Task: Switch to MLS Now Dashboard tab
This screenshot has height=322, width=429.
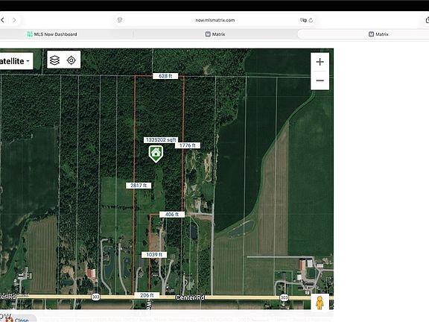Action: pos(51,34)
